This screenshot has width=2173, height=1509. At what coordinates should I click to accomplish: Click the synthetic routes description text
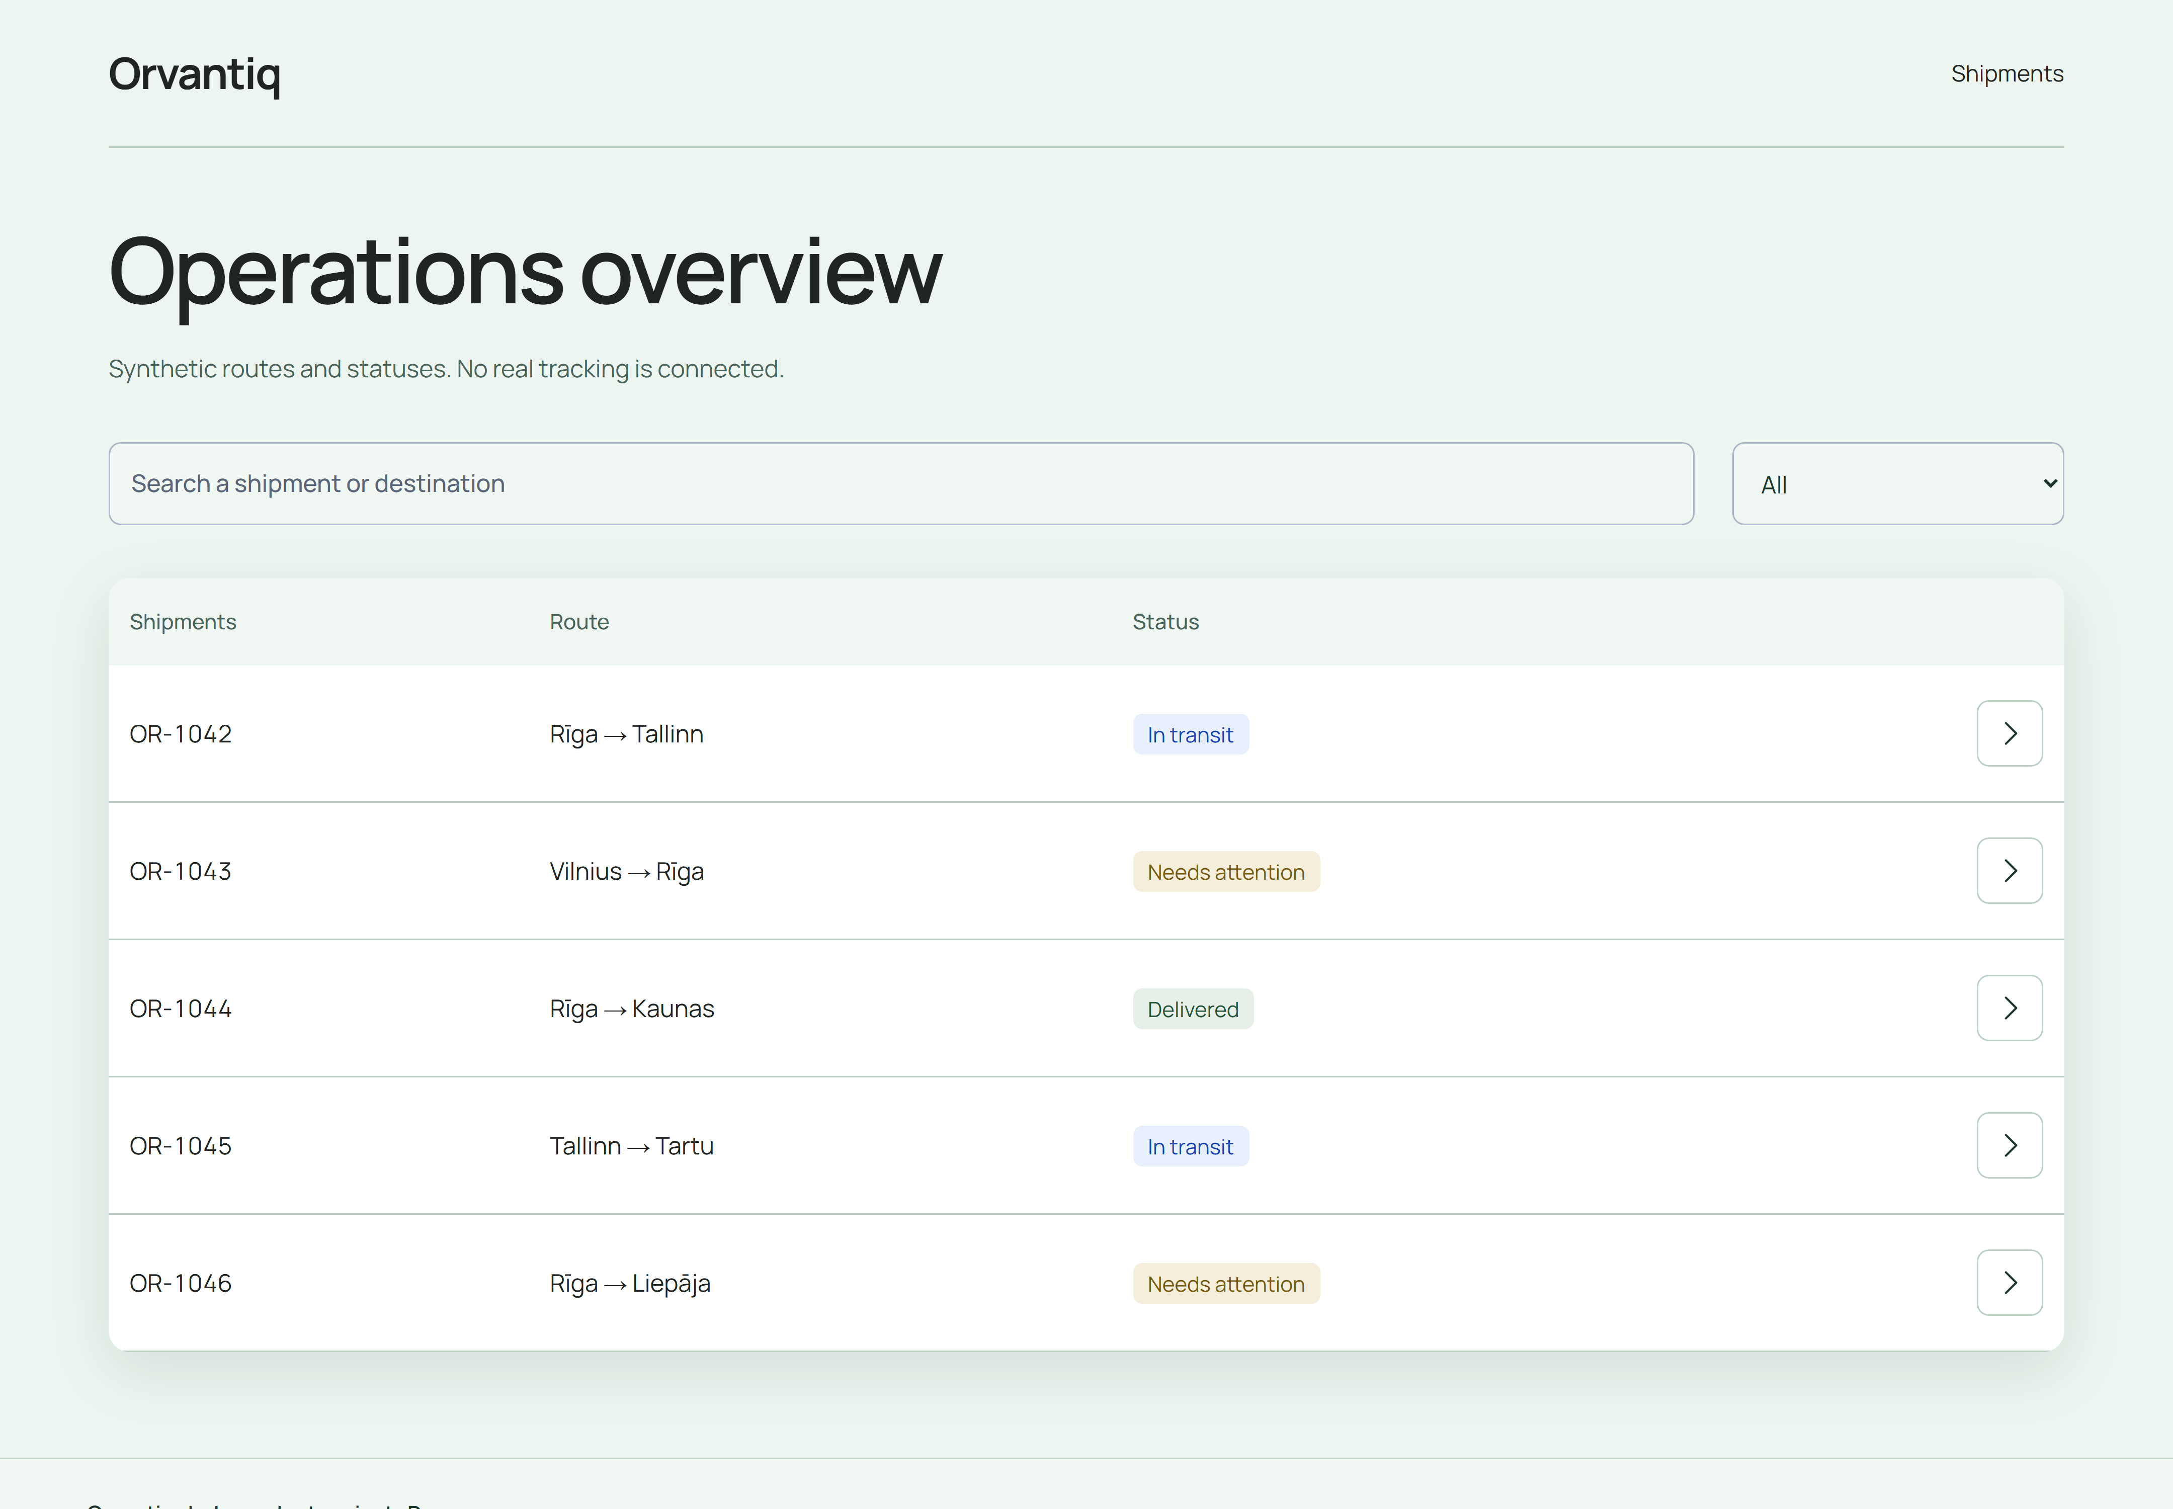(446, 369)
